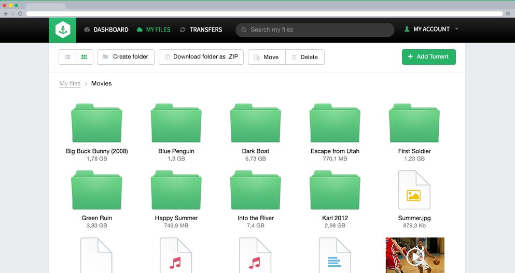515x273 pixels.
Task: Click the green anchor logo
Action: coord(62,30)
